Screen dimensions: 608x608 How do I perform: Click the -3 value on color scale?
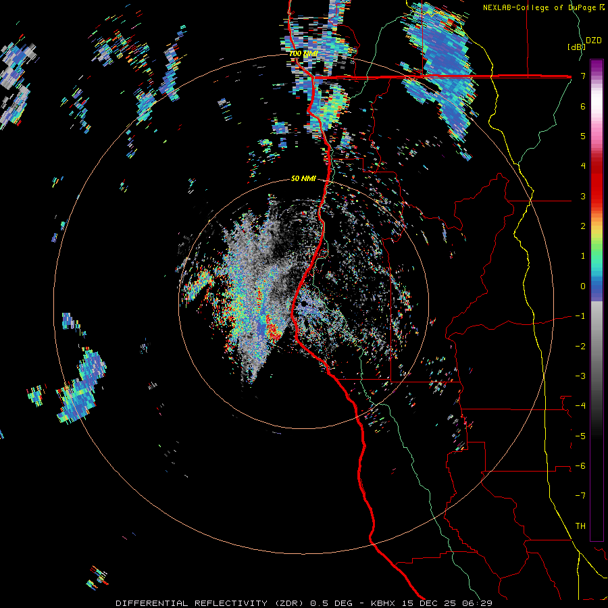click(580, 376)
